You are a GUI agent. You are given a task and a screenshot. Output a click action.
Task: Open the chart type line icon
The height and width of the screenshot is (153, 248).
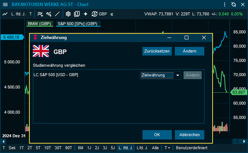click(5, 14)
